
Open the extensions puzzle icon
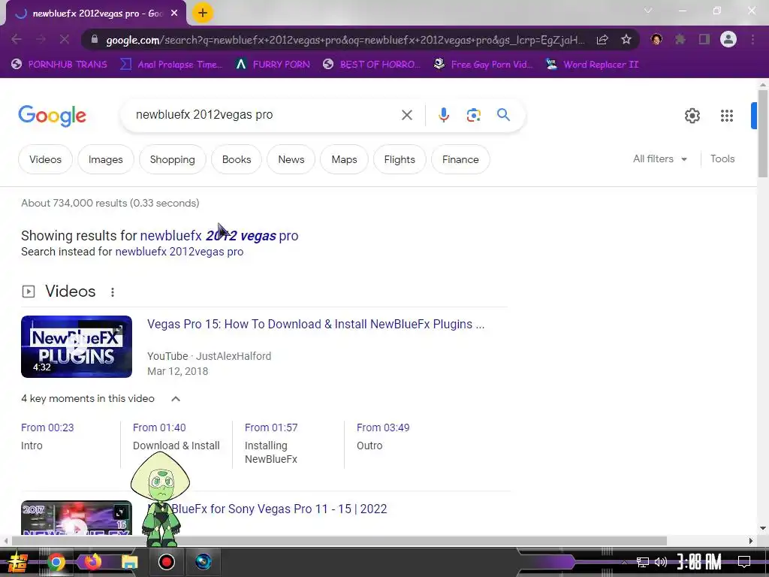click(x=680, y=39)
